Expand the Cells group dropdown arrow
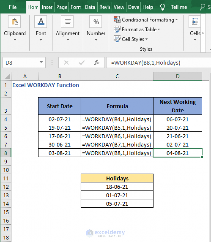The width and height of the screenshot is (211, 242). coord(195,40)
